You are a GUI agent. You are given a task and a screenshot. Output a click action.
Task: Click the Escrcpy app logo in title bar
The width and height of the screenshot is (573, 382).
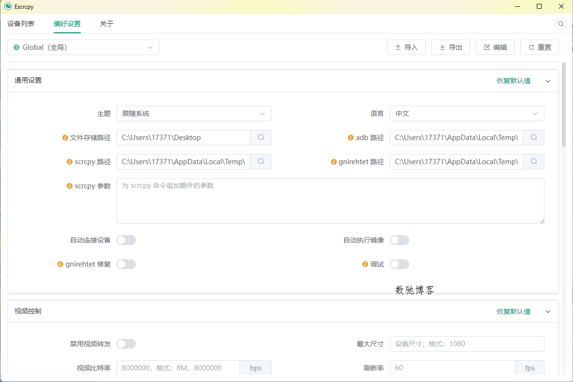[8, 7]
